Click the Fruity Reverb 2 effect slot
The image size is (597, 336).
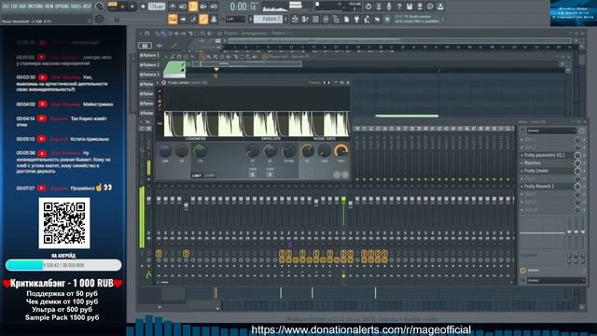coord(547,187)
